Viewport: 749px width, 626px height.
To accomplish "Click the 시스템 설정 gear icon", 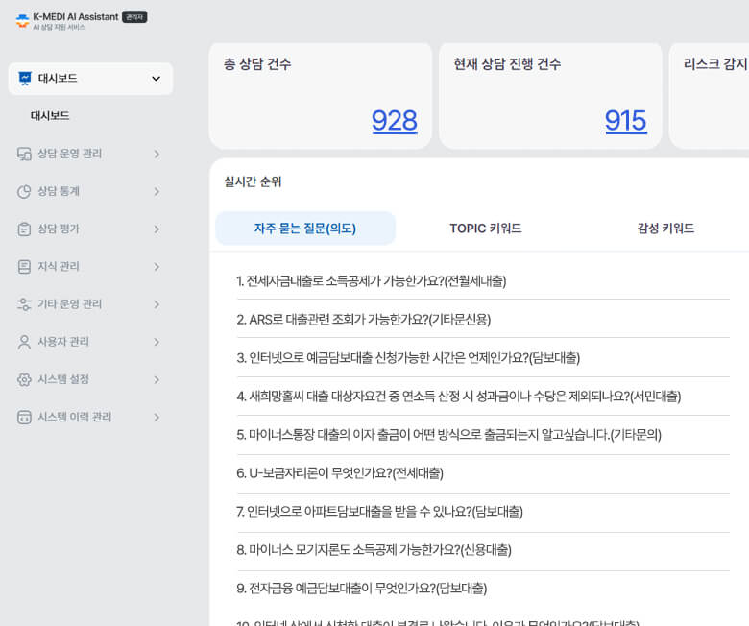I will pos(25,379).
